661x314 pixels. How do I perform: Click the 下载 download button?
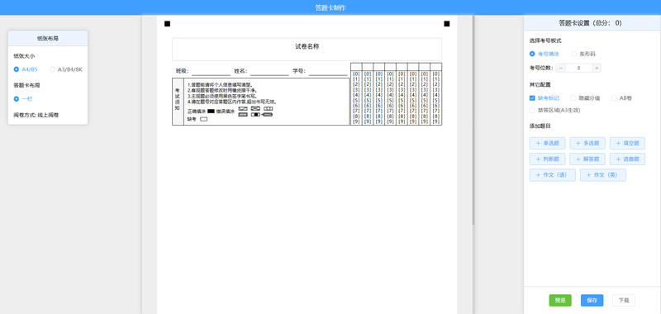624,301
